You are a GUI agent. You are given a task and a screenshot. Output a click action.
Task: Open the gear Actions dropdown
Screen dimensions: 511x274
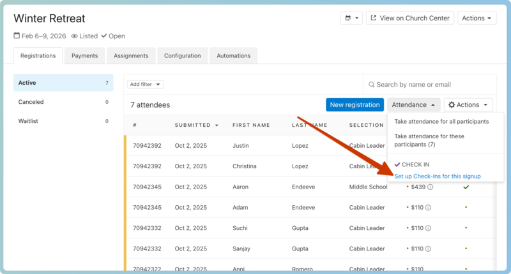pos(468,105)
